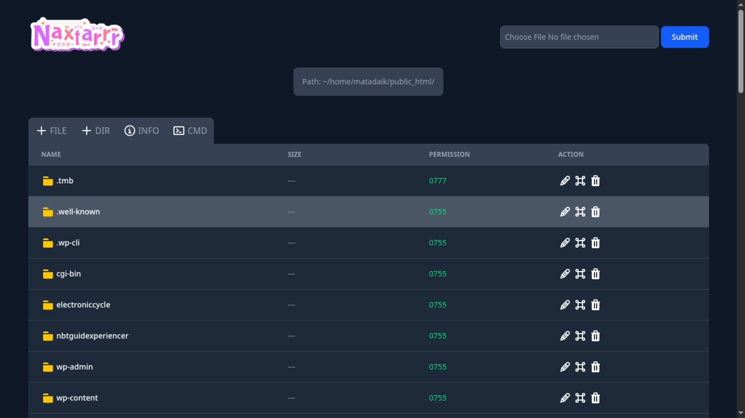This screenshot has height=418, width=745.
Task: Click the scrollbar down arrow
Action: point(741,413)
